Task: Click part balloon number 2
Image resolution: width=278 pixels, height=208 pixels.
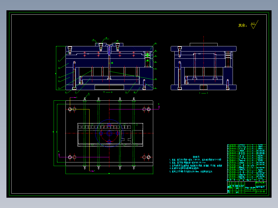Action: pos(59,68)
